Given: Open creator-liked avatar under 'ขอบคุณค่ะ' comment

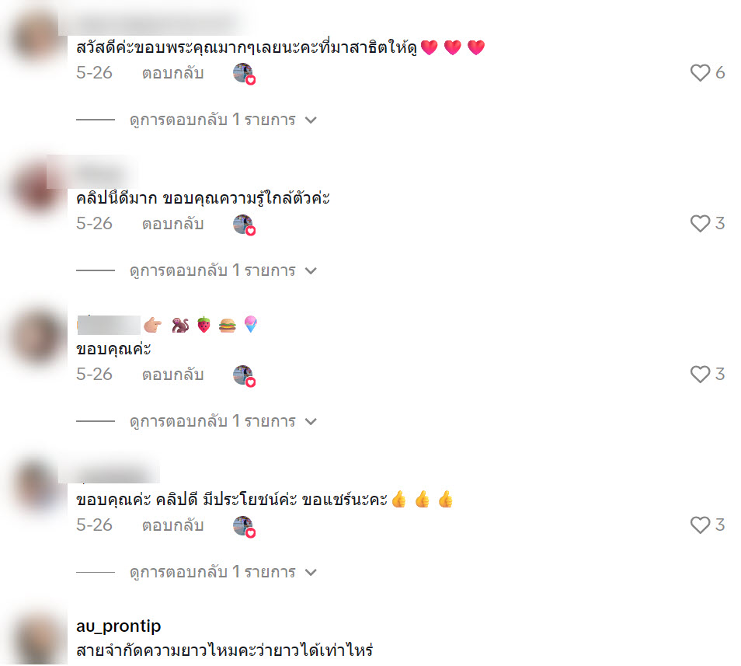Looking at the screenshot, I should (x=244, y=375).
